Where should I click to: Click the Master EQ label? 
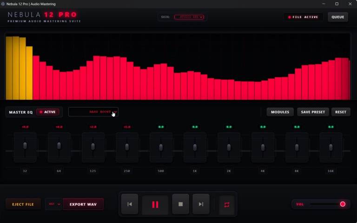[x=21, y=112]
